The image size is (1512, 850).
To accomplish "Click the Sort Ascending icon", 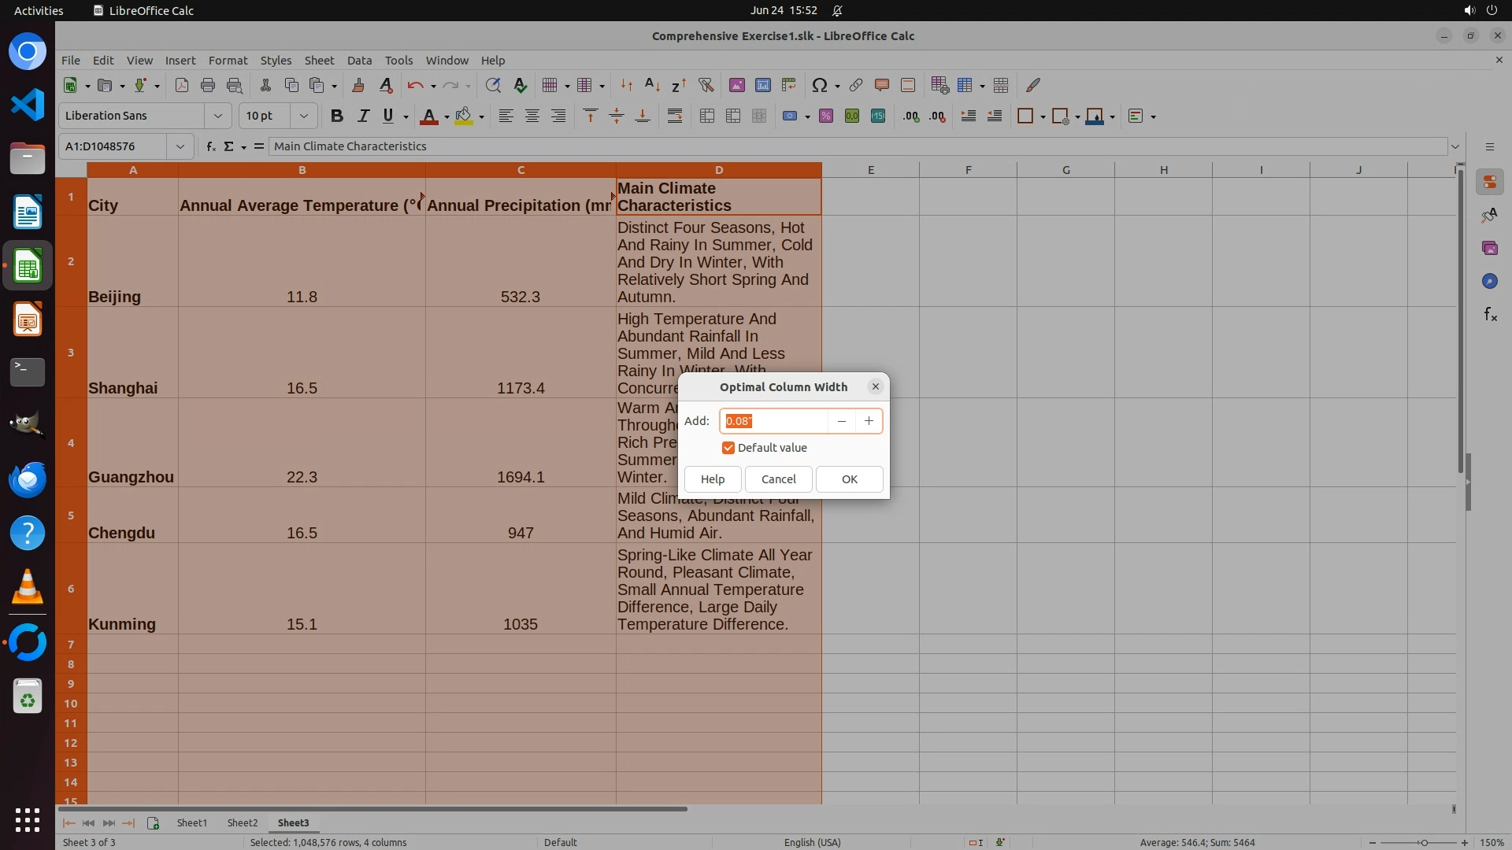I will point(652,85).
